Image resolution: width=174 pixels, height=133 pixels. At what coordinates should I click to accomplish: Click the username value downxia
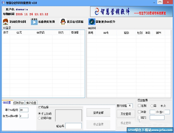click(x=22, y=10)
